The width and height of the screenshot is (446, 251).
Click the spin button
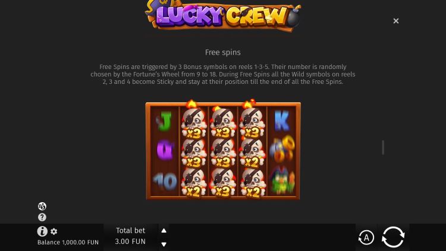(x=393, y=237)
